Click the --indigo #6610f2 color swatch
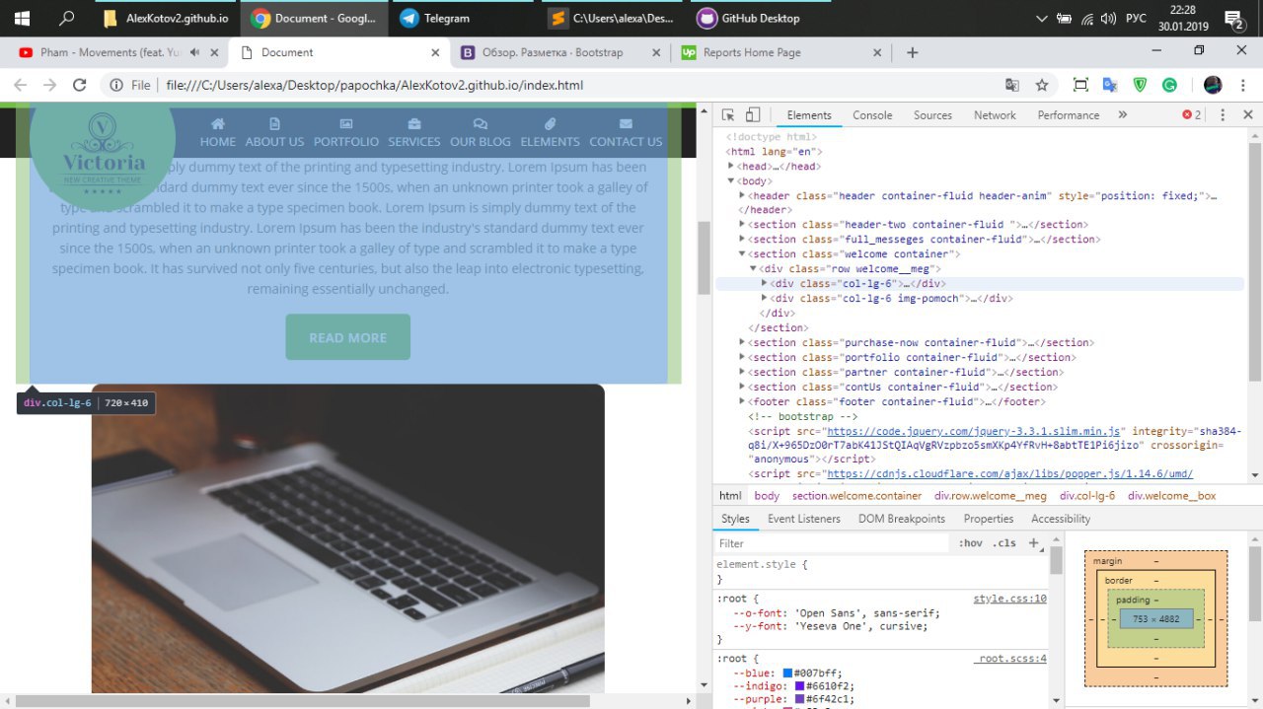The image size is (1263, 709). pyautogui.click(x=799, y=686)
